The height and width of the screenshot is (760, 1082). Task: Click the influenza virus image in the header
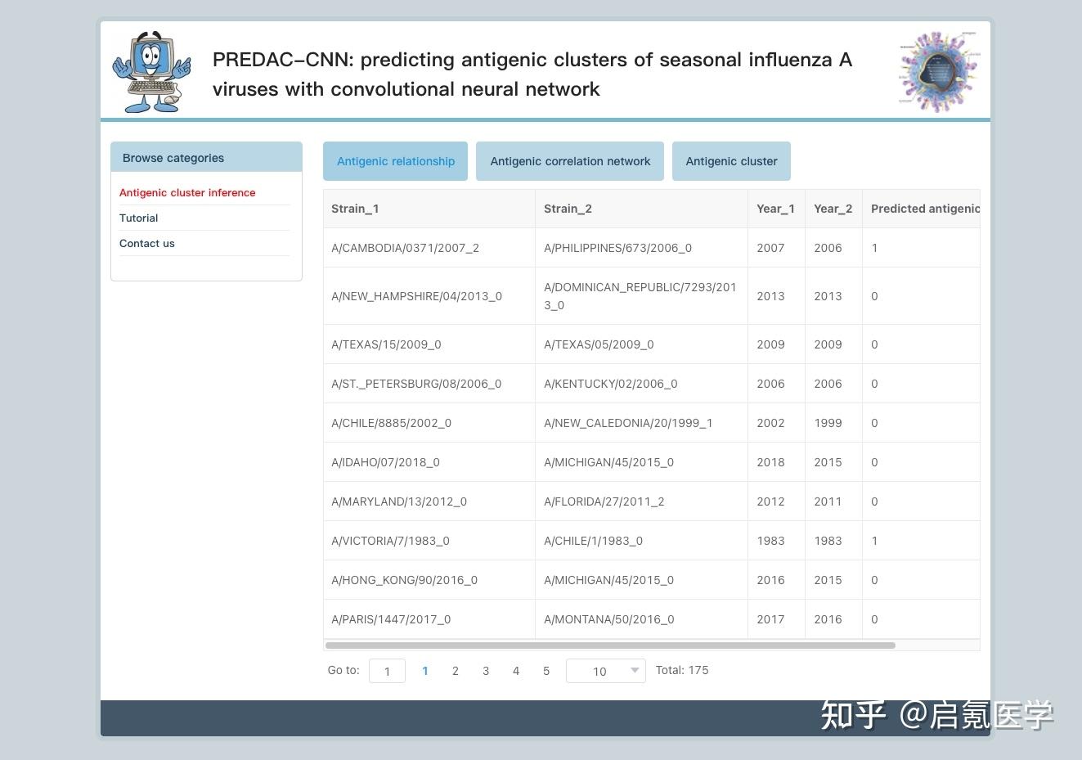[937, 70]
